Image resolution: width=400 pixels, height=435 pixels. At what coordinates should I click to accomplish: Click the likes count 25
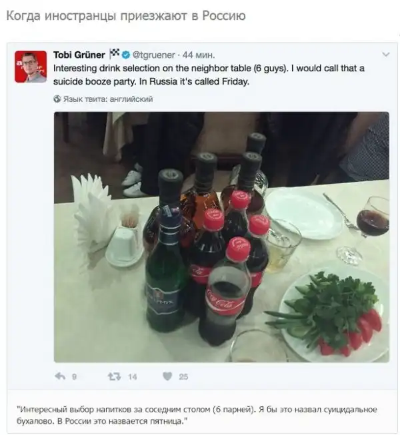(183, 376)
